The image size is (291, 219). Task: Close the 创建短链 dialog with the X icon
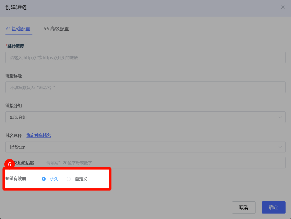tap(283, 7)
